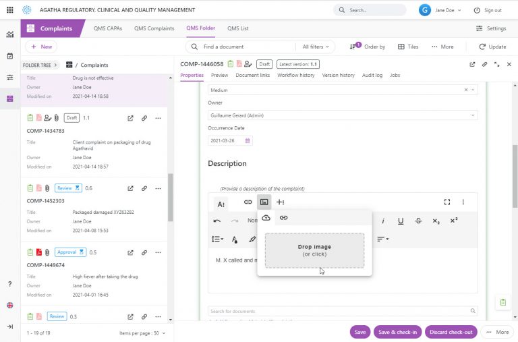This screenshot has width=518, height=342.
Task: Click the Discard check-out button
Action: coord(451,332)
